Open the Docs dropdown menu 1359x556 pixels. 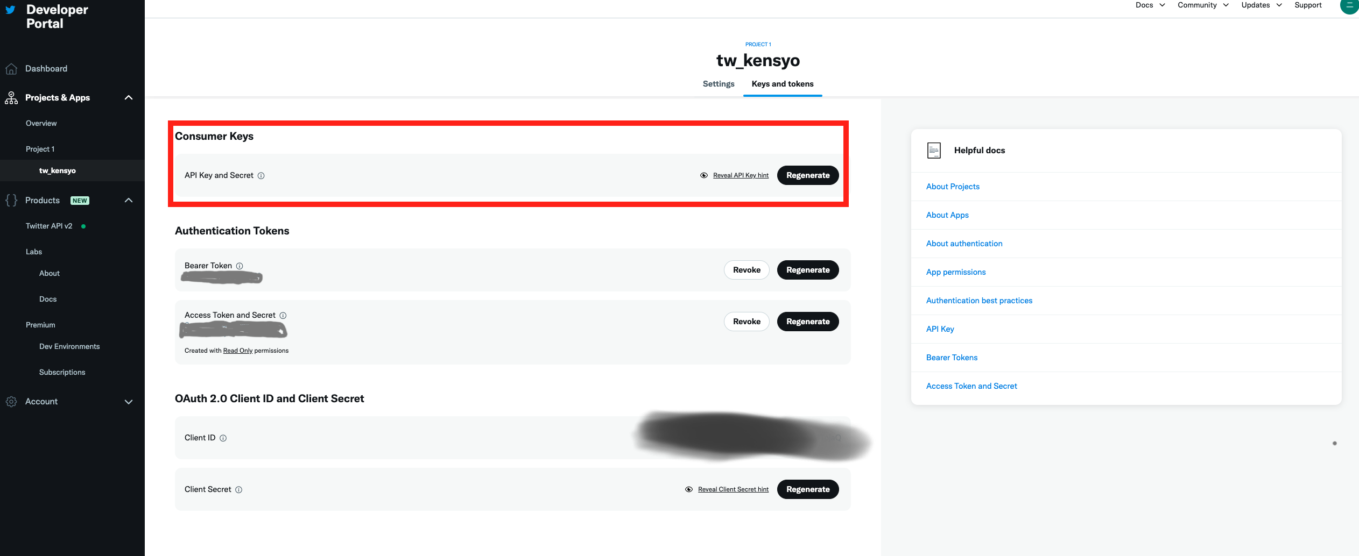(1150, 5)
